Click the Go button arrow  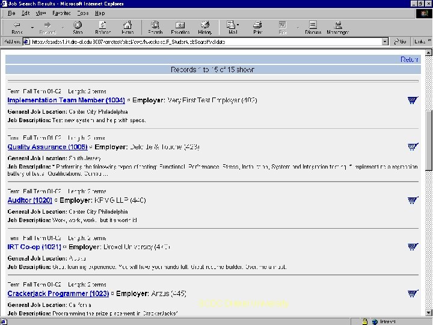[x=400, y=42]
